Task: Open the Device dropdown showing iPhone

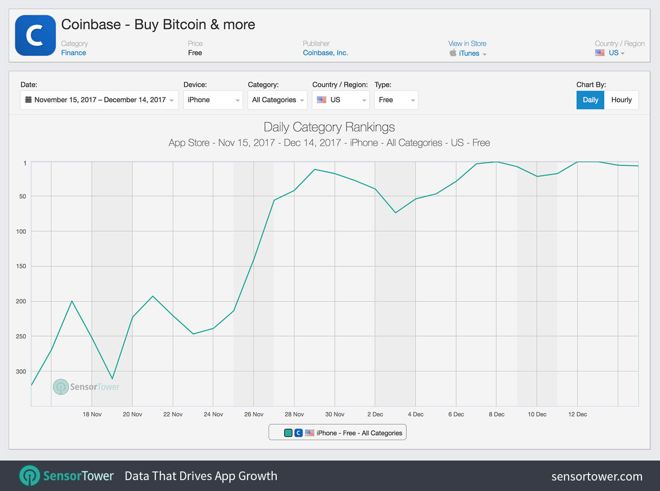Action: tap(212, 100)
